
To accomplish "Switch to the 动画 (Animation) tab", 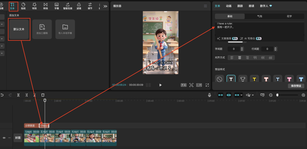I will pyautogui.click(x=229, y=6).
